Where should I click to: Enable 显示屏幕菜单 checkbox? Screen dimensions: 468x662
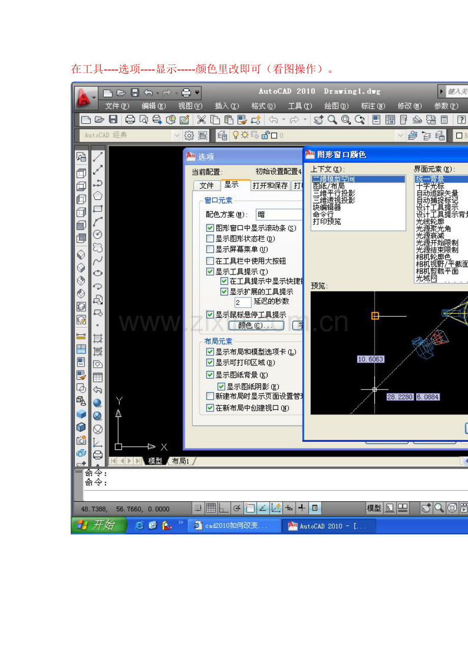pyautogui.click(x=210, y=249)
